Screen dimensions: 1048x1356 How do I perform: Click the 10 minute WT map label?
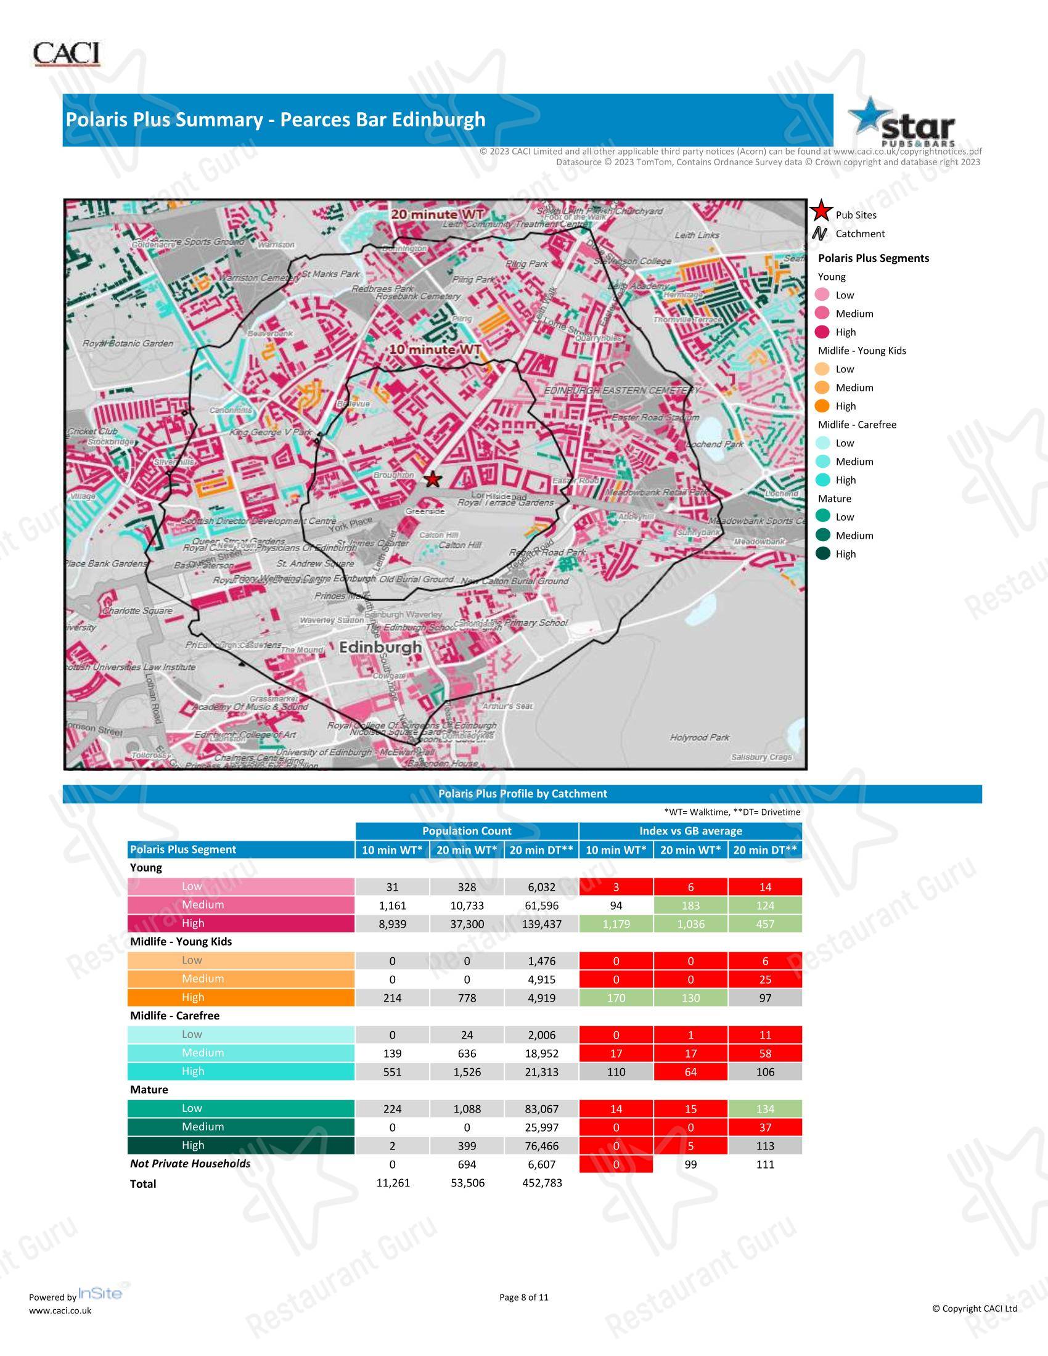(x=435, y=349)
